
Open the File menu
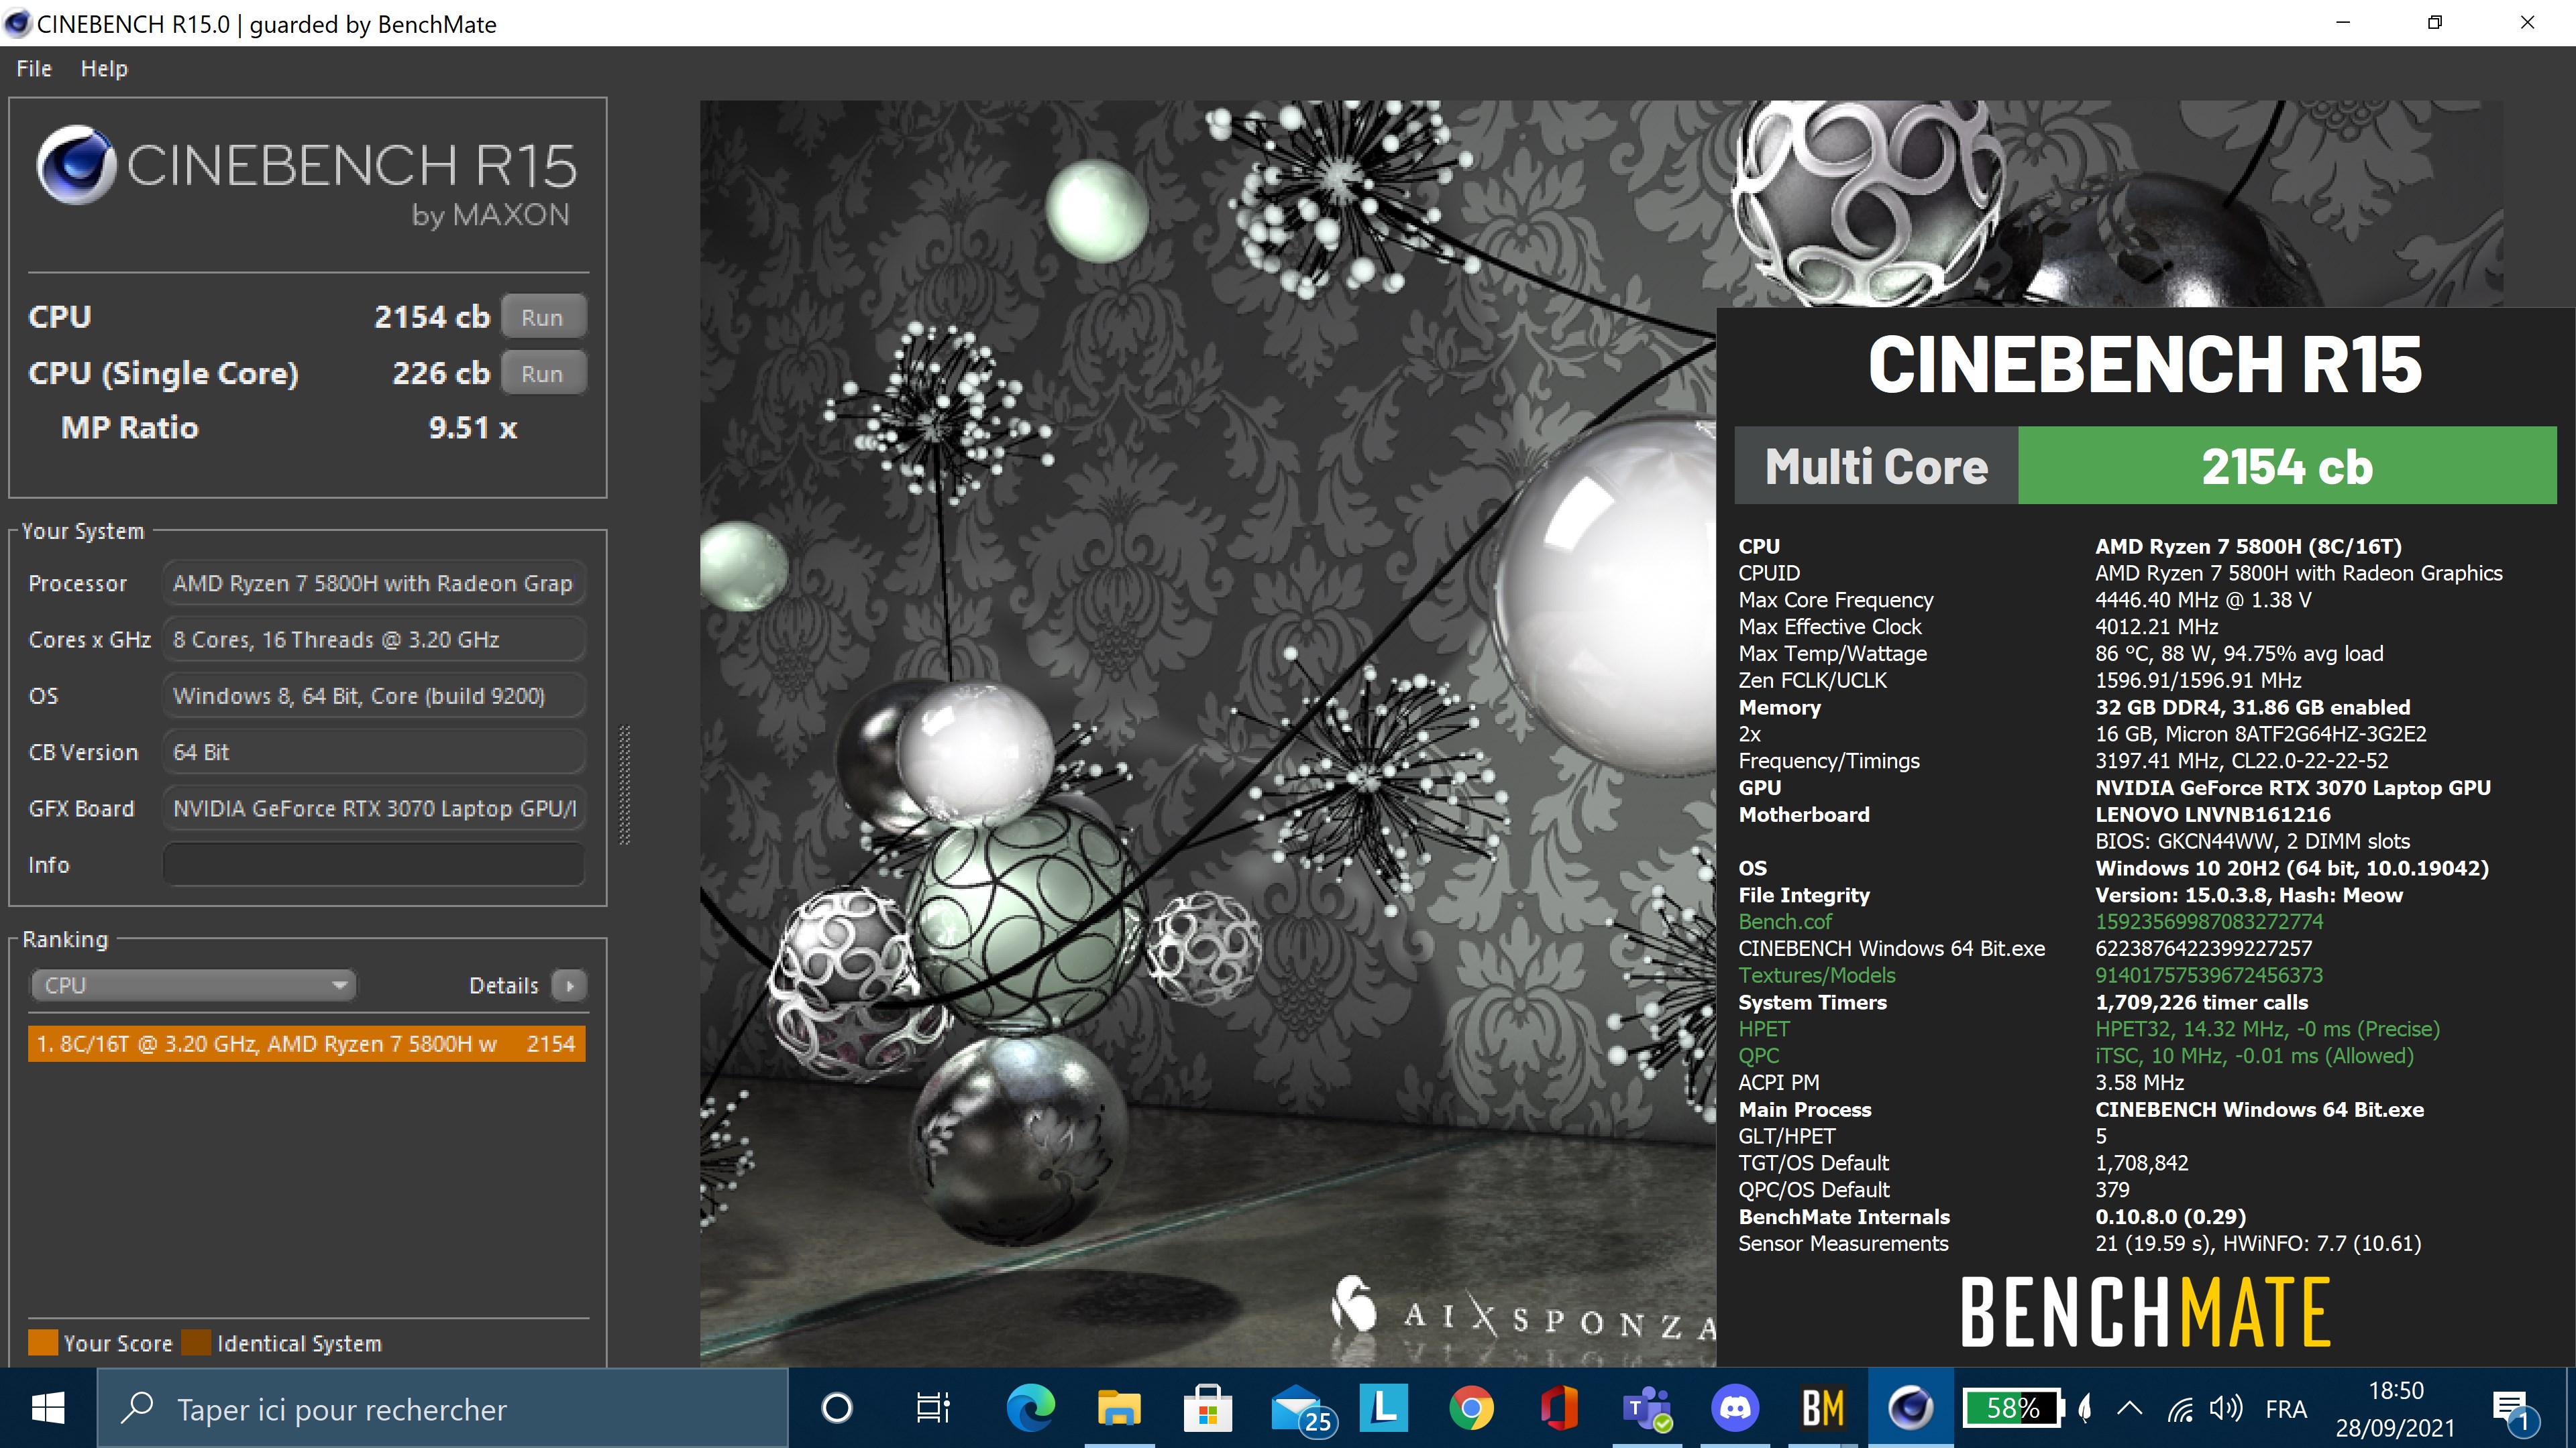pos(34,69)
